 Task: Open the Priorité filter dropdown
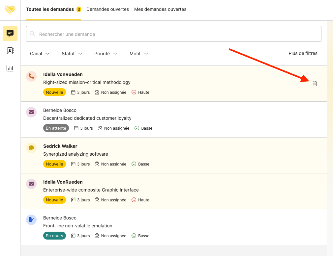click(106, 54)
